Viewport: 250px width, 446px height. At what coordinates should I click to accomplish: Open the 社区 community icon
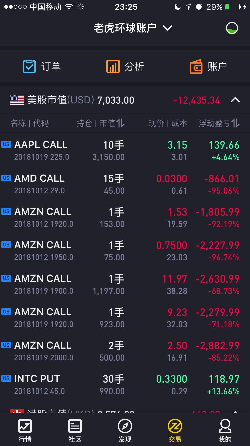(x=75, y=426)
